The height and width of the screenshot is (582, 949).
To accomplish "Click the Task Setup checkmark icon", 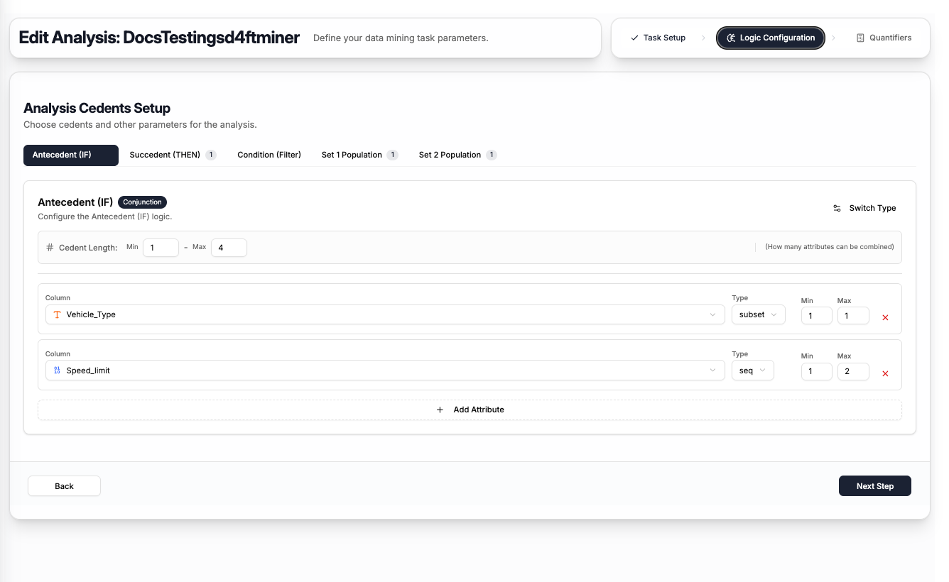I will (634, 38).
